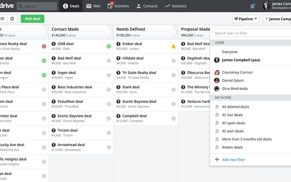Select Courteney Cannon user
Screen dimensions: 291x182
238,72
